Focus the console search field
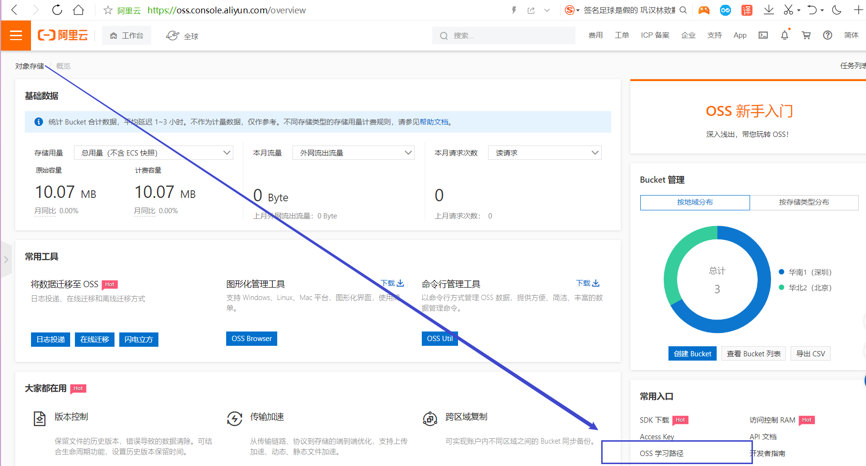 [503, 36]
